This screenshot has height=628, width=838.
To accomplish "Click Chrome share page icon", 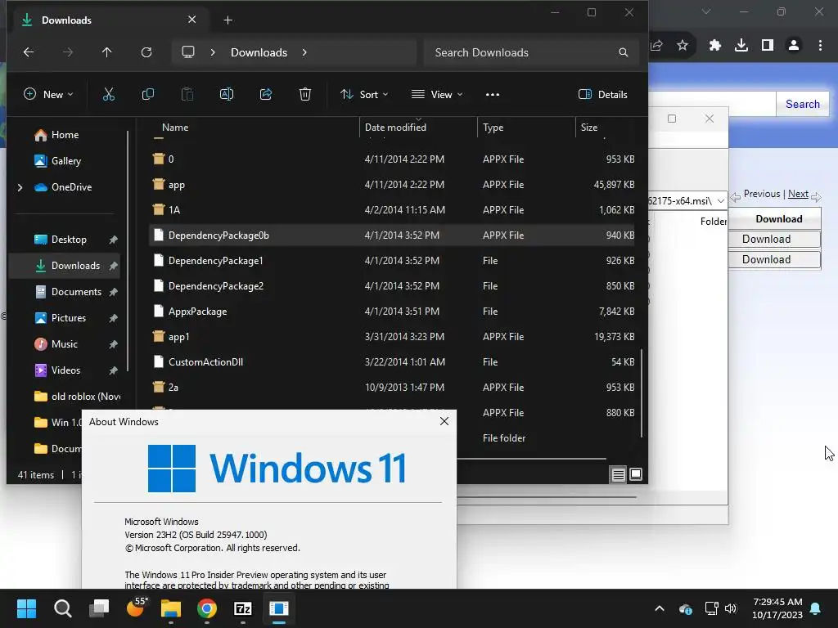I will click(x=657, y=46).
